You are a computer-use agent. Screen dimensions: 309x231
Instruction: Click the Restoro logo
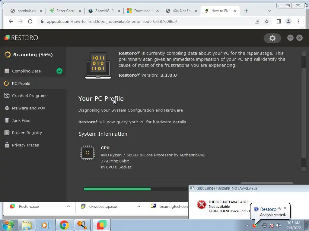pos(21,38)
